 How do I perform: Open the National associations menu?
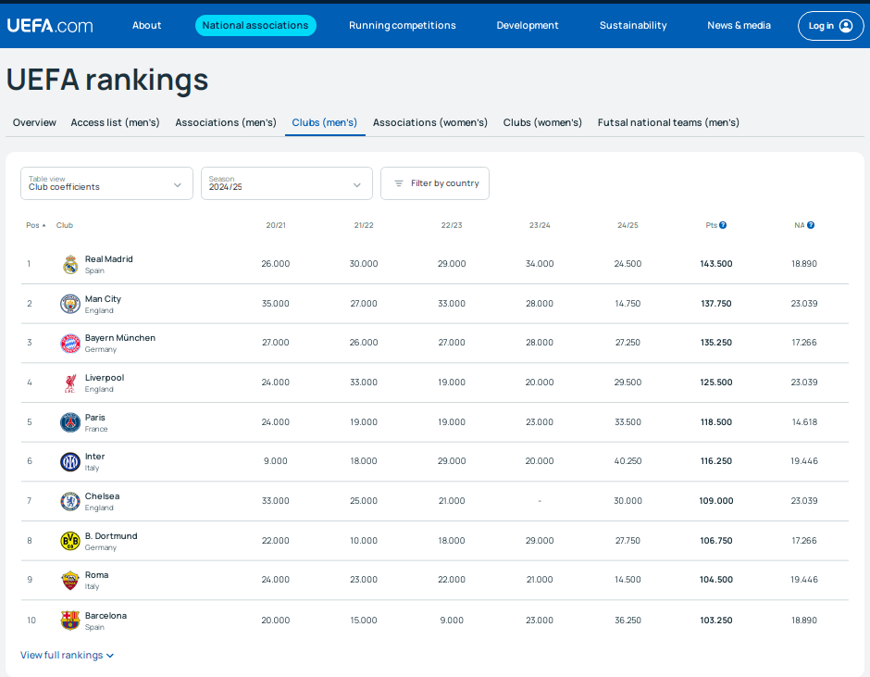(x=255, y=26)
